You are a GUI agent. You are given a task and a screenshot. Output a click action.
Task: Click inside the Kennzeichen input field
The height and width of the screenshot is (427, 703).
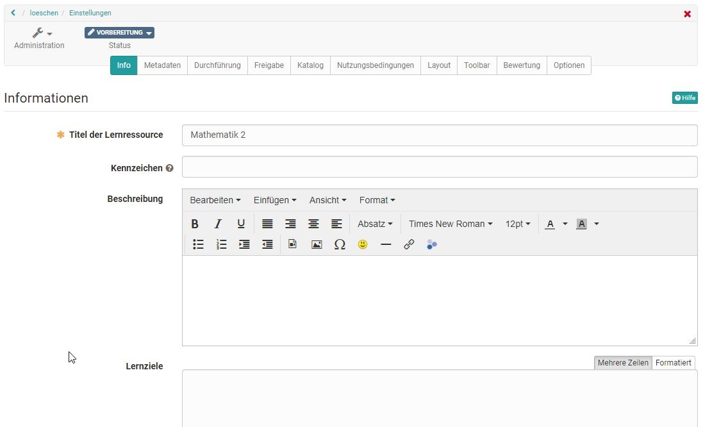click(x=440, y=167)
